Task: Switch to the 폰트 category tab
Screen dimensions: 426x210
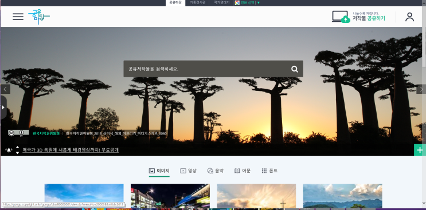Action: pos(269,171)
